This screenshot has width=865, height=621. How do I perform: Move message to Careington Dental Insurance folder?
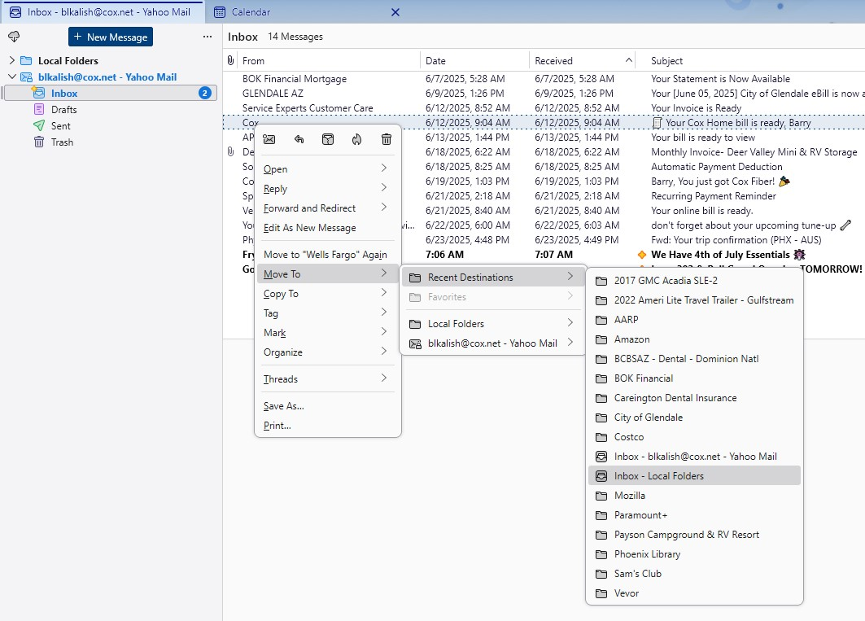click(x=694, y=398)
